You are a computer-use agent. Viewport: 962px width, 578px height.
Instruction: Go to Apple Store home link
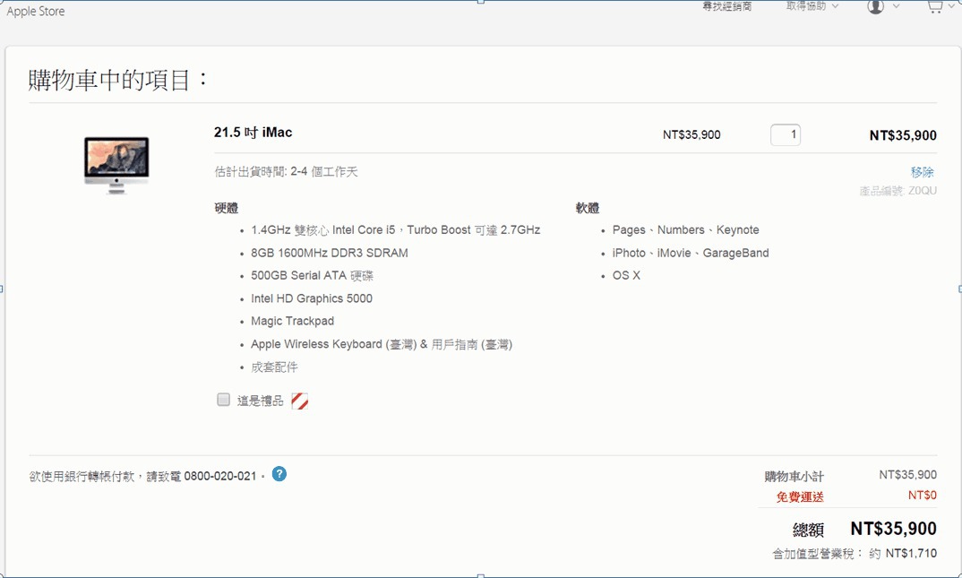(36, 11)
